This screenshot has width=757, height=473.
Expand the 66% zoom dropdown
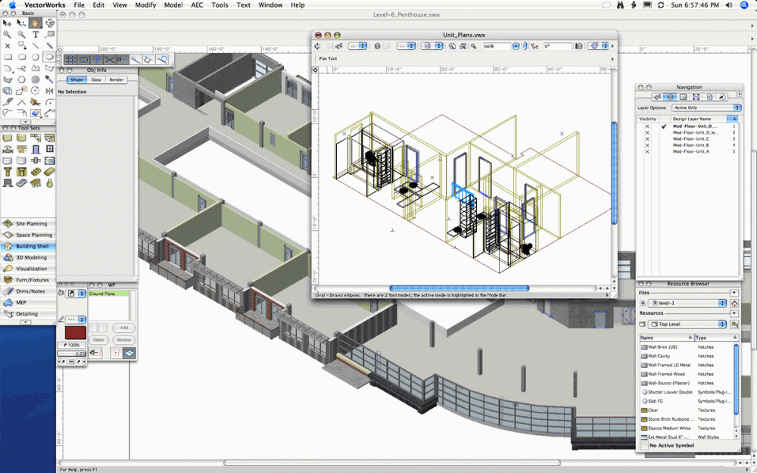[516, 46]
